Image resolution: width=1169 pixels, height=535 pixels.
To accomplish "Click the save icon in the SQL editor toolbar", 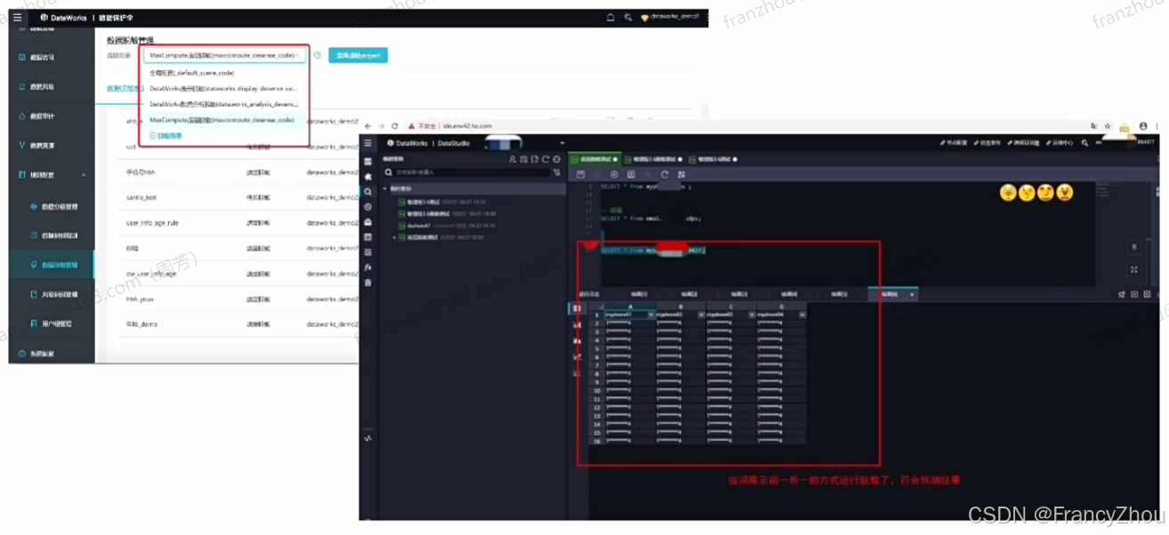I will 581,175.
